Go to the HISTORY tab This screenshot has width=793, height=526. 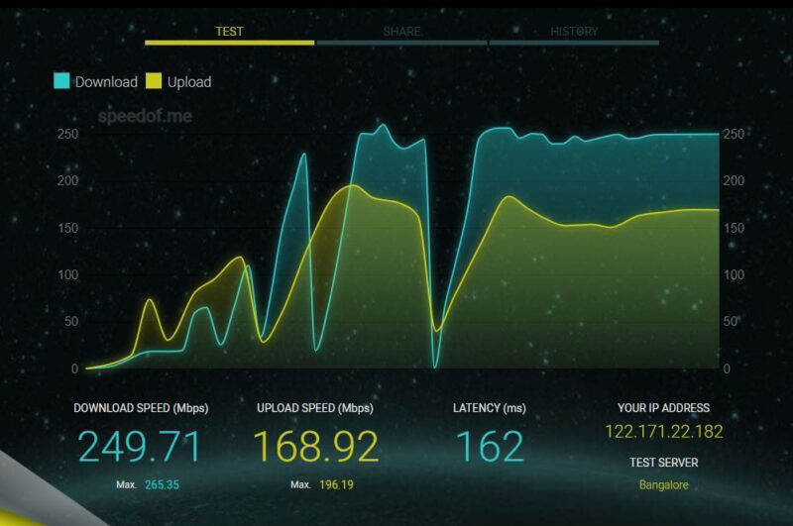pyautogui.click(x=574, y=32)
